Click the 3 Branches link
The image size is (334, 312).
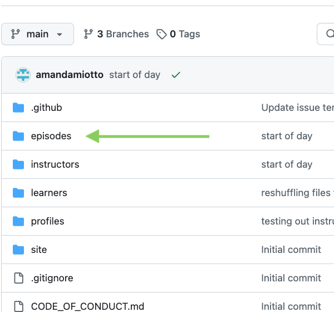click(x=122, y=34)
